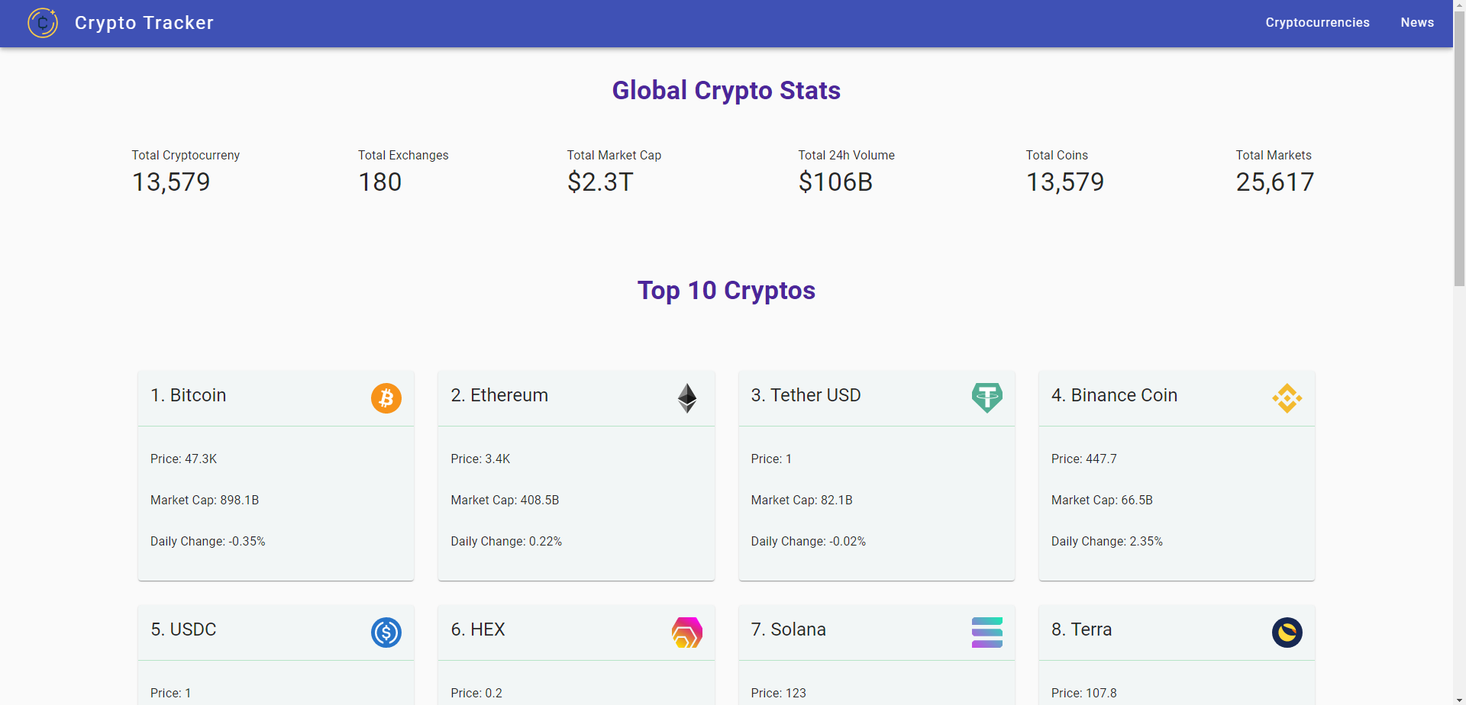The width and height of the screenshot is (1466, 705).
Task: Click the USDC coin icon
Action: 386,633
